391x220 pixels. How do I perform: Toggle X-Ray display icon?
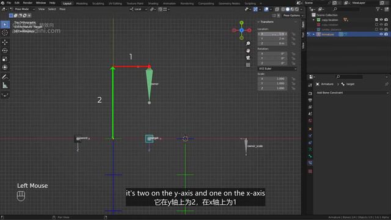(277, 9)
